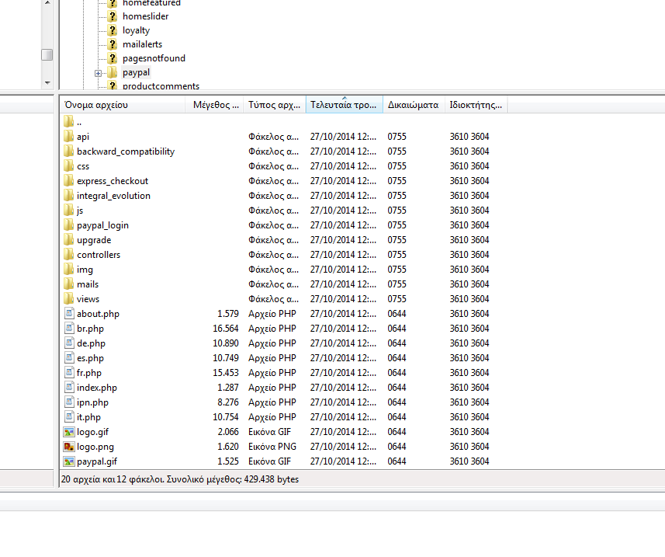Viewport: 665px width, 557px height.
Task: Click the js folder icon
Action: point(69,211)
